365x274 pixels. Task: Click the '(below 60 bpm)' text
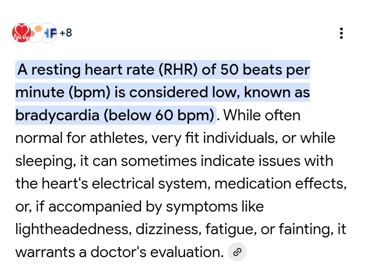tap(160, 116)
